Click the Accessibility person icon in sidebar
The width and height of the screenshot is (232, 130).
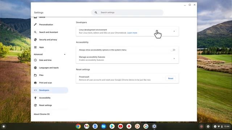tap(36, 98)
